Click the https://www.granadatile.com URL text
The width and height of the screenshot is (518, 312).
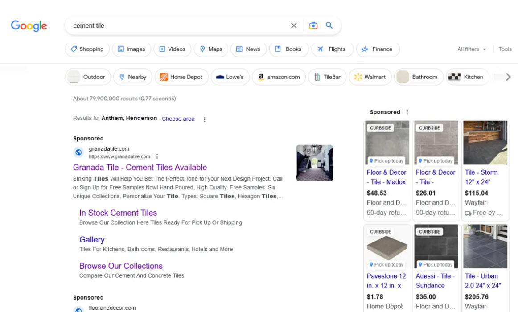pos(119,156)
